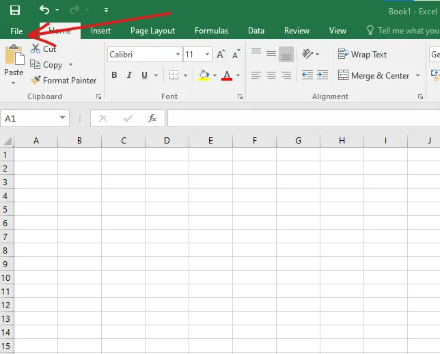This screenshot has height=354, width=440.
Task: Click Increase Font Size icon
Action: 221,54
